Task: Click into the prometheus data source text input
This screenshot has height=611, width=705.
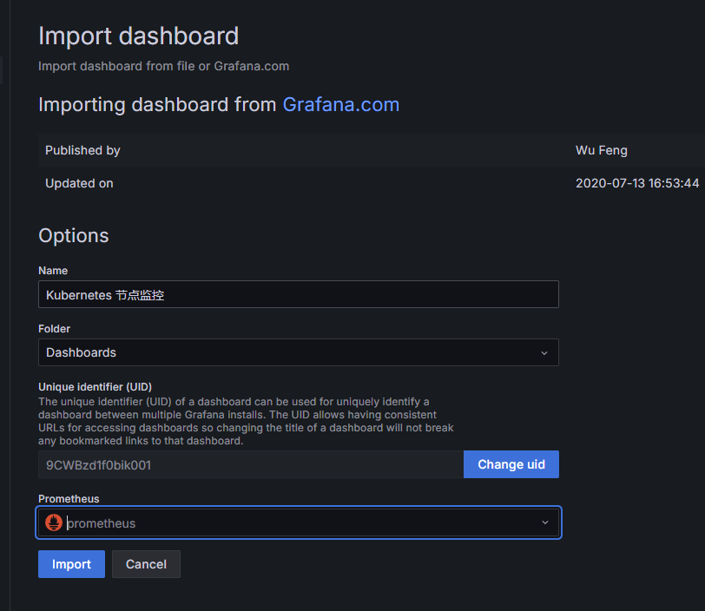Action: 295,522
